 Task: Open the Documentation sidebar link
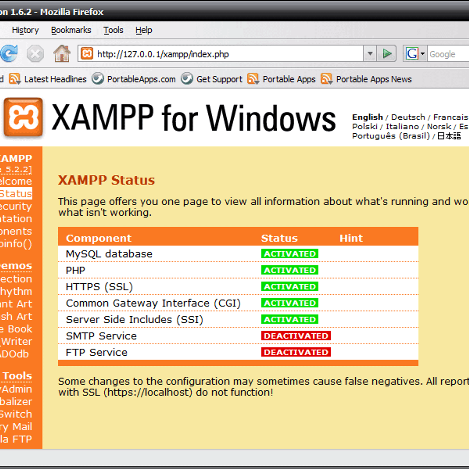(16, 218)
